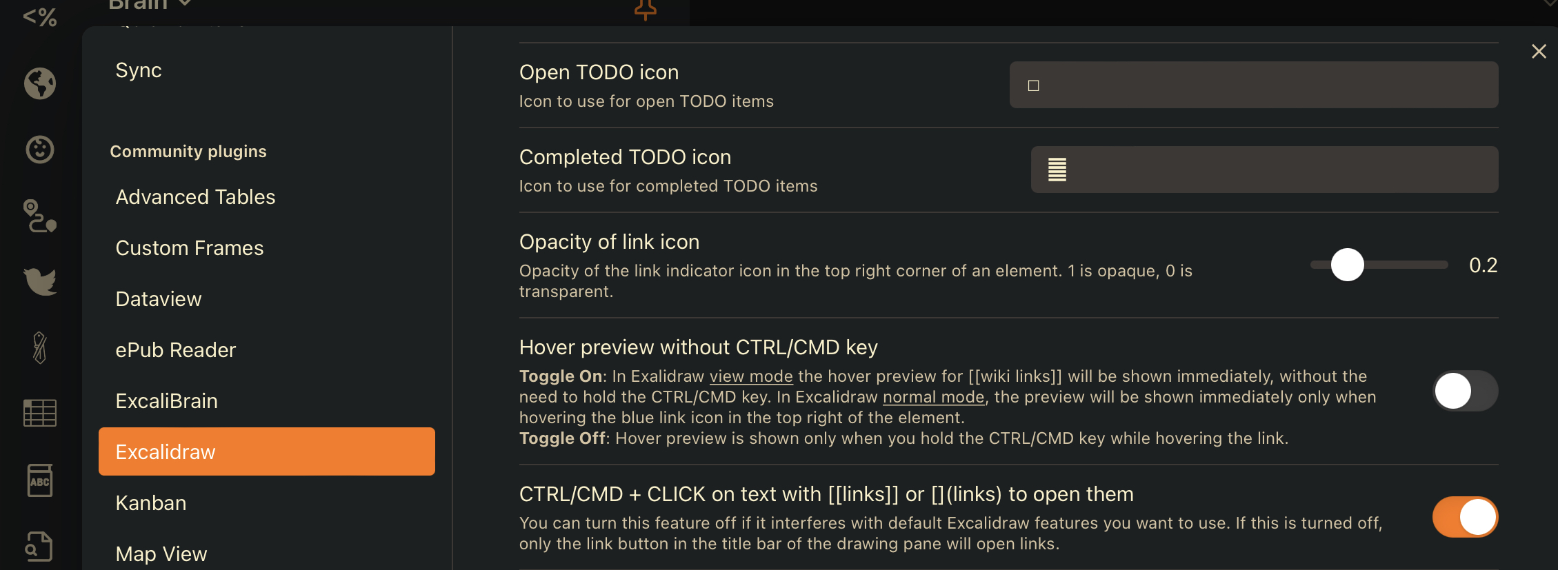Disable CTRL/CMD + CLICK link opening
Image resolution: width=1558 pixels, height=570 pixels.
(1465, 517)
